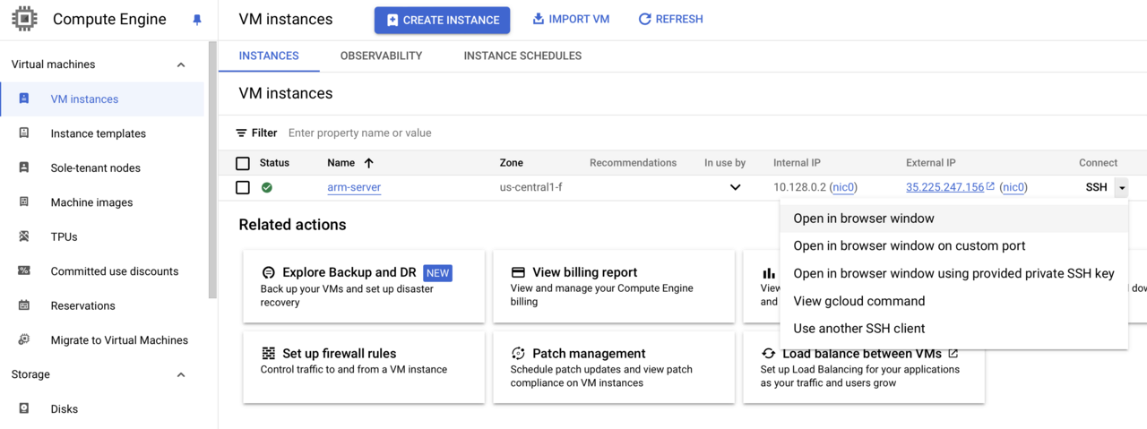Check the arm-server row checkbox
This screenshot has width=1147, height=429.
[243, 187]
